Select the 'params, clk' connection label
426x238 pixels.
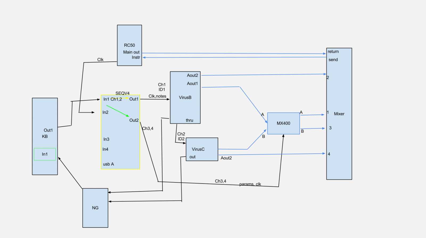250,184
